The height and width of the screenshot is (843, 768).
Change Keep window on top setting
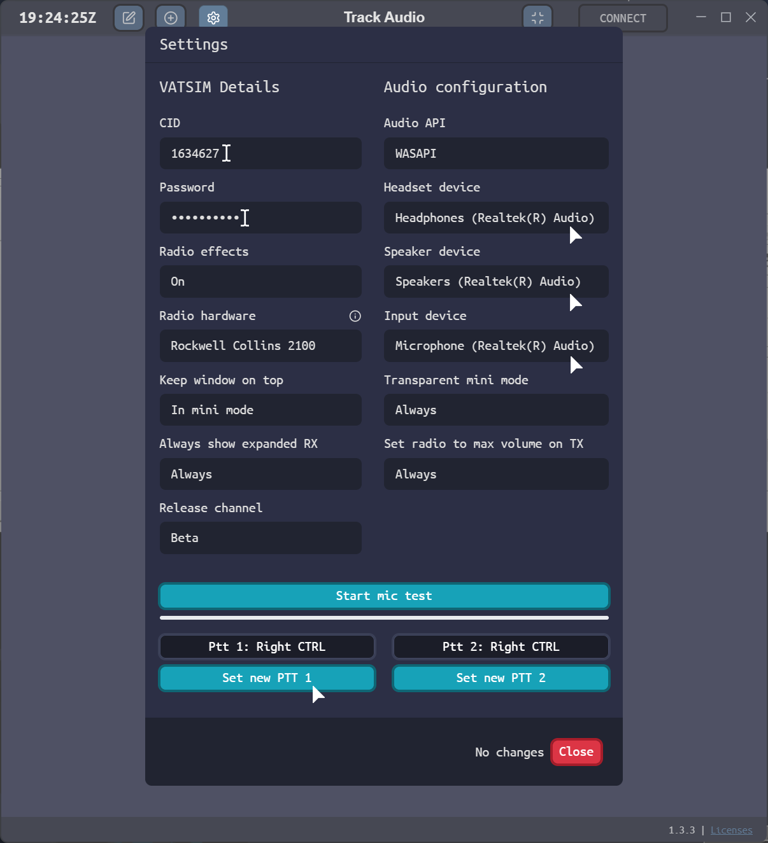[260, 410]
